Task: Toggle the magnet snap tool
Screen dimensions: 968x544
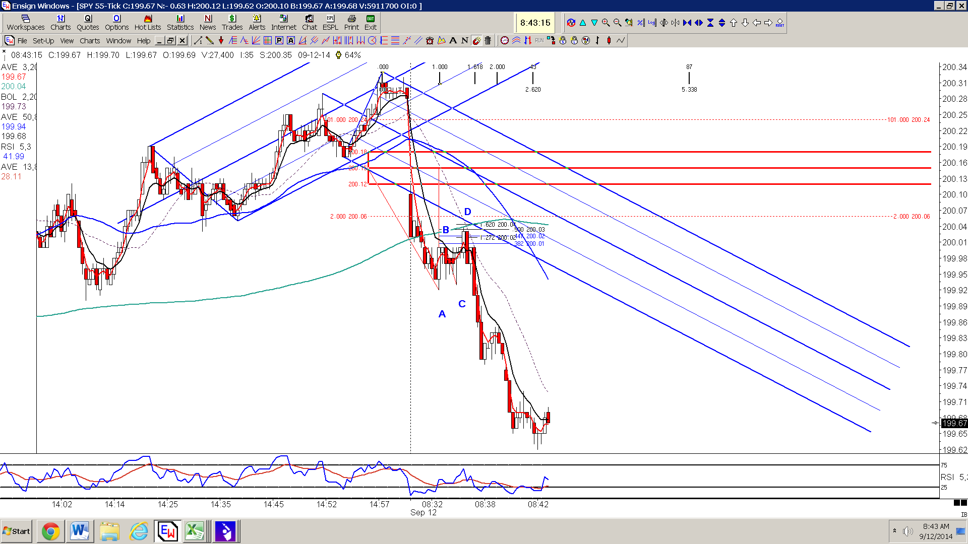Action: tap(476, 40)
